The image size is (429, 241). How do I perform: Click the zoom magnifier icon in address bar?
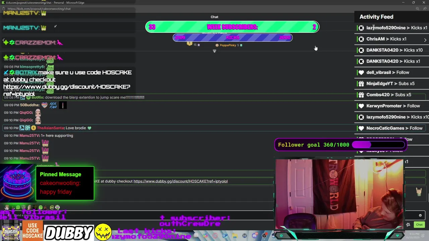pyautogui.click(x=417, y=9)
